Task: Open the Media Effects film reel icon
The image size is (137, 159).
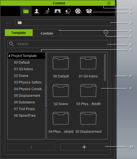Action: (x=78, y=11)
